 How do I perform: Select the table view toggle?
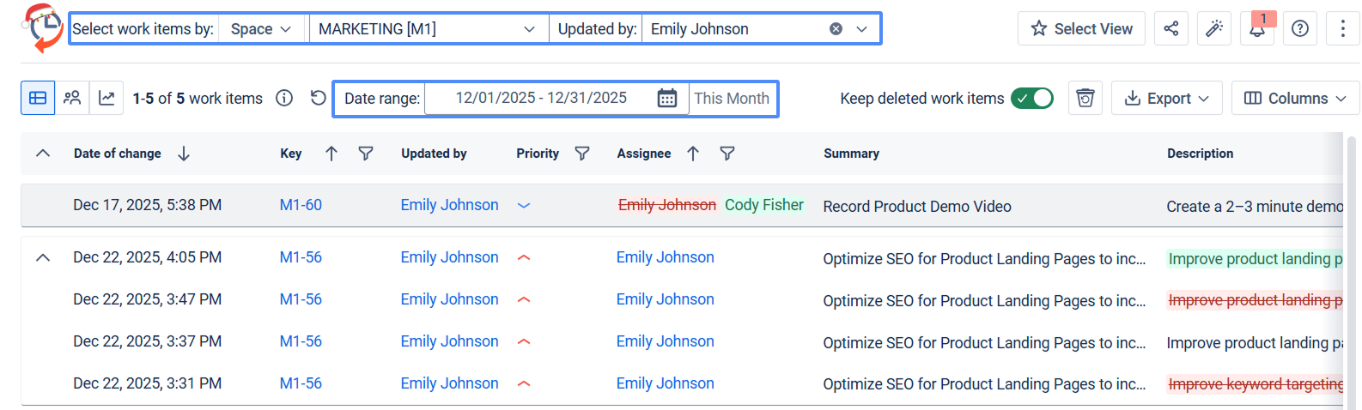38,98
